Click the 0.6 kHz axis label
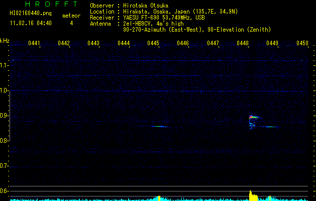This screenshot has height=201, width=316. (x=5, y=191)
